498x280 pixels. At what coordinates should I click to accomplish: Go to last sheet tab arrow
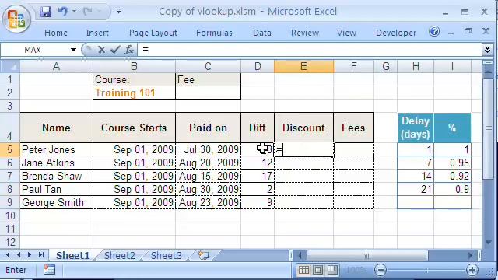click(41, 255)
